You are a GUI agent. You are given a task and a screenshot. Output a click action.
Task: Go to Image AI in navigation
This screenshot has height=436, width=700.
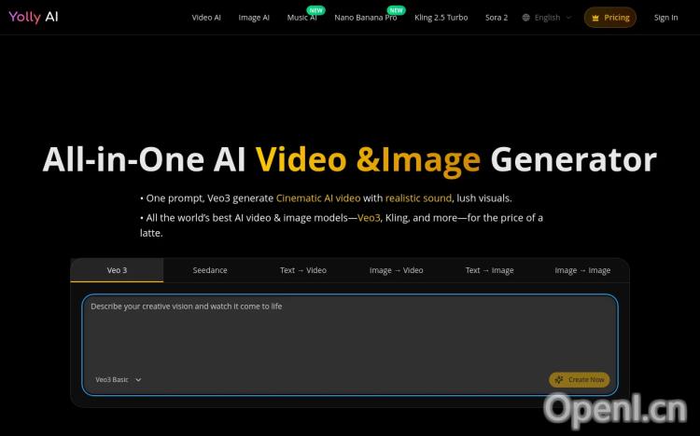coord(254,18)
